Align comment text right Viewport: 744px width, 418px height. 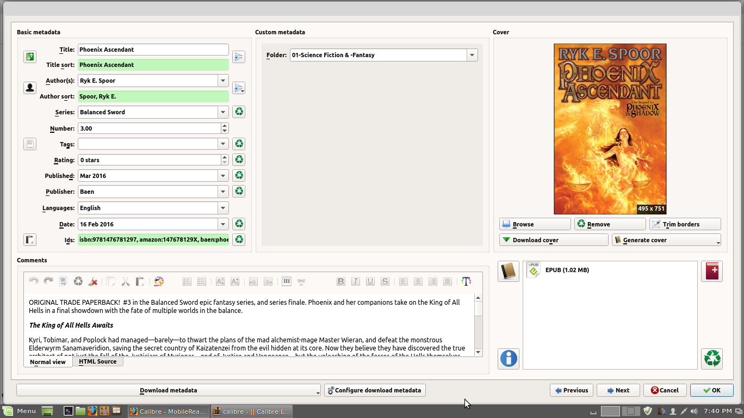(433, 281)
